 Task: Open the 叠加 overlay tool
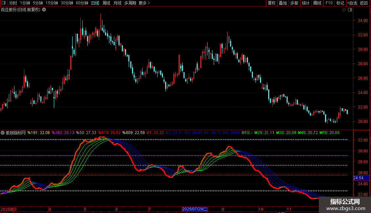pyautogui.click(x=283, y=3)
